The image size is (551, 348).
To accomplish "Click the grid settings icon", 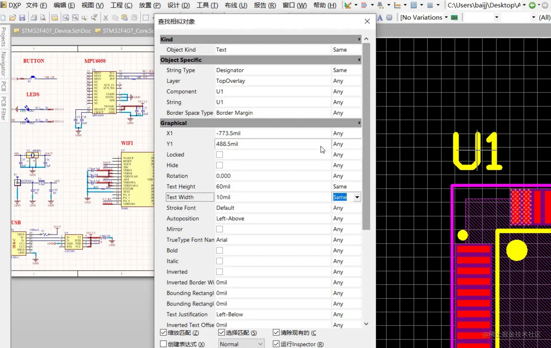I will tap(430, 5).
